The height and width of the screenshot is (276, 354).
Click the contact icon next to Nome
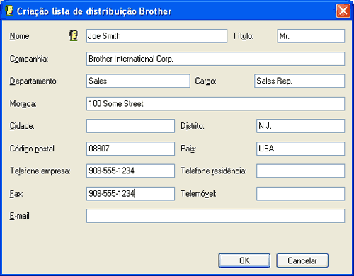[74, 36]
